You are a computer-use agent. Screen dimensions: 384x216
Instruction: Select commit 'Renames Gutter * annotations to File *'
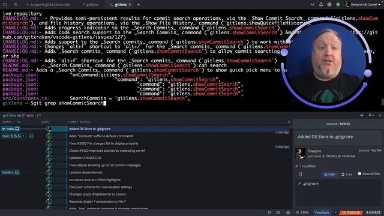[x=178, y=202]
